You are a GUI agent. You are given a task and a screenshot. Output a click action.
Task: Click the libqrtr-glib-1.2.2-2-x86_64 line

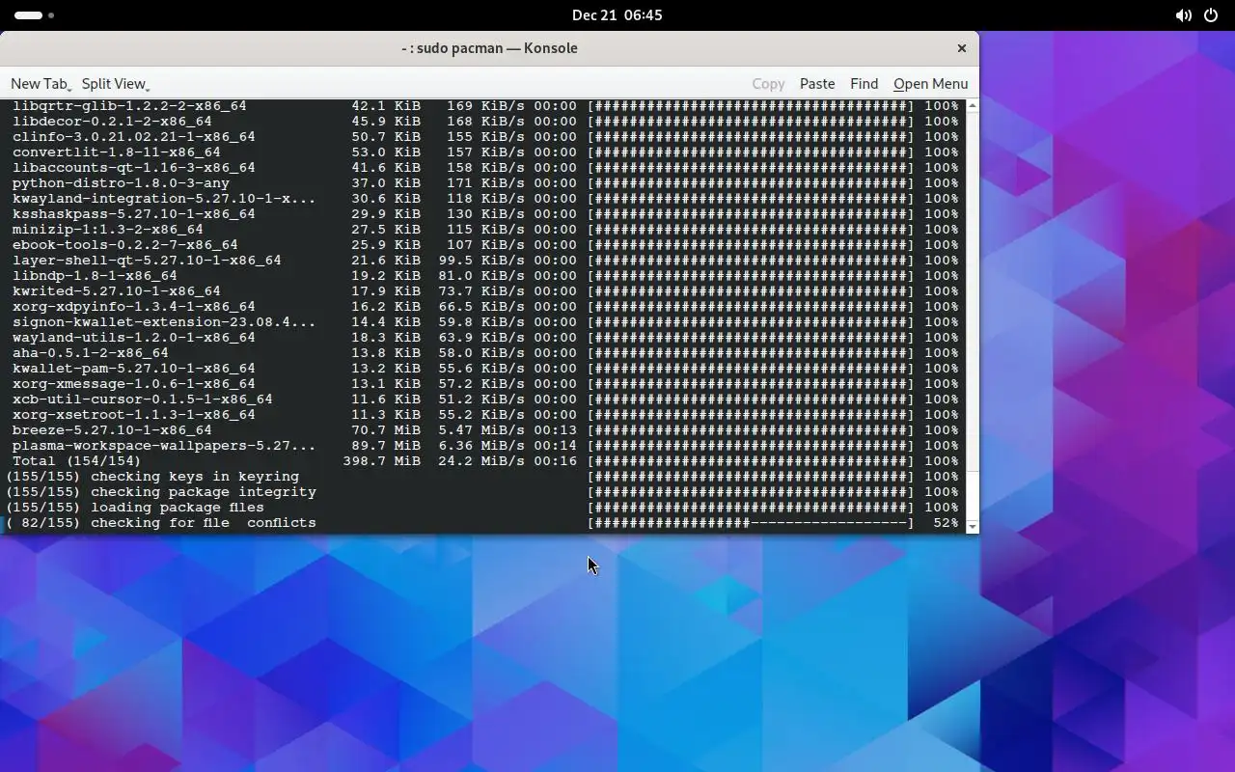click(485, 106)
